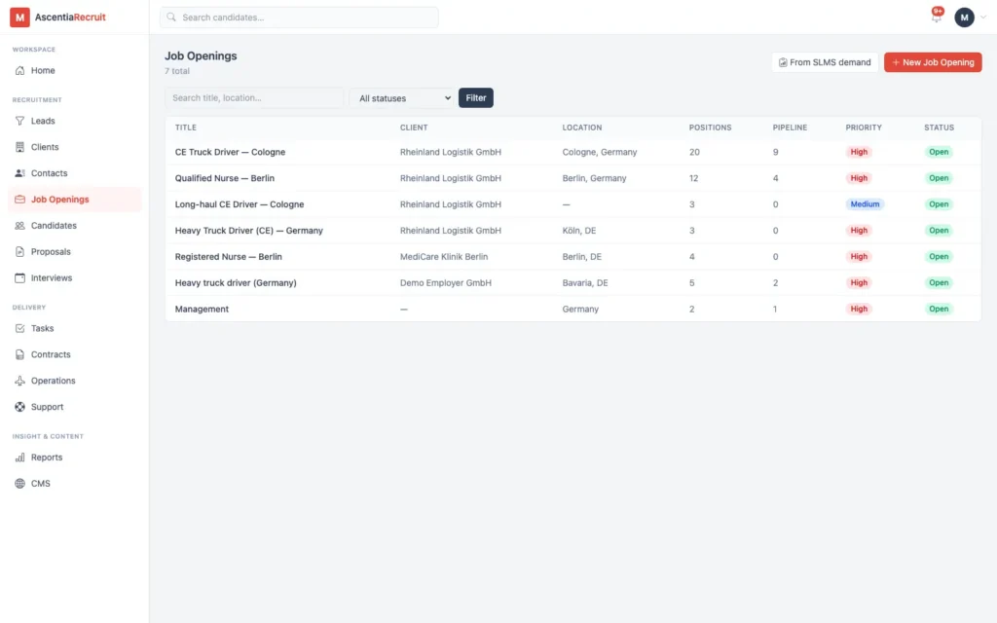Screen dimensions: 997x623
Task: Click the PIPELINE column header
Action: (x=790, y=128)
